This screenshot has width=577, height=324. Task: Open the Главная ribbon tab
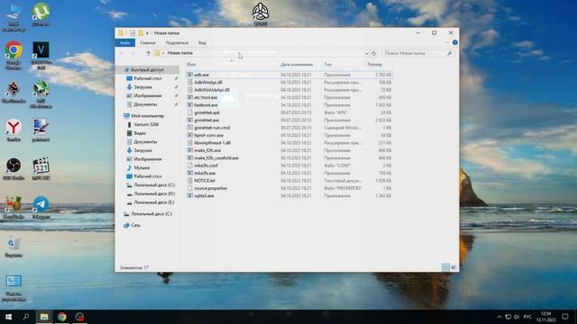[148, 42]
